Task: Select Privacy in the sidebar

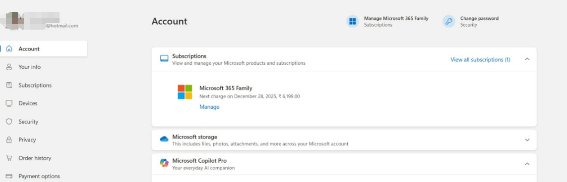Action: coord(27,140)
